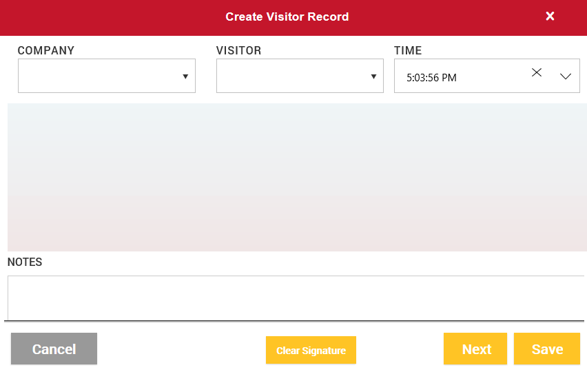The image size is (587, 372).
Task: Clear the time value with the X icon
Action: pyautogui.click(x=537, y=73)
